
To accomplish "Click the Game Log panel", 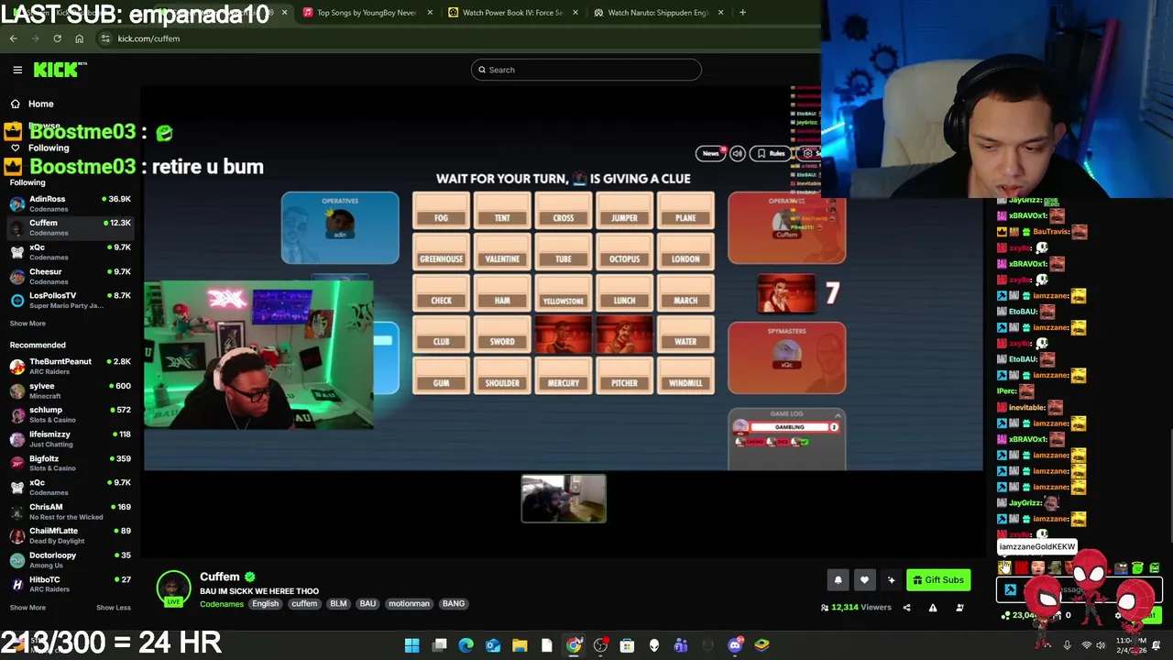I will point(786,439).
